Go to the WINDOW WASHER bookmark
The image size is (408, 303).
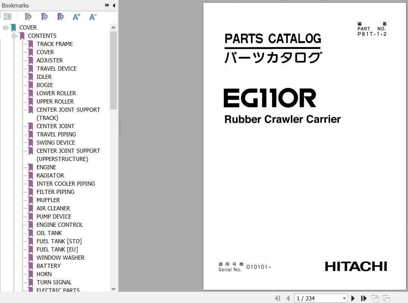coord(61,258)
